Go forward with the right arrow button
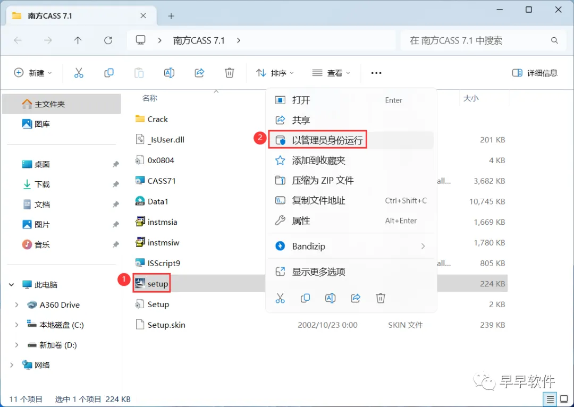 [48, 40]
